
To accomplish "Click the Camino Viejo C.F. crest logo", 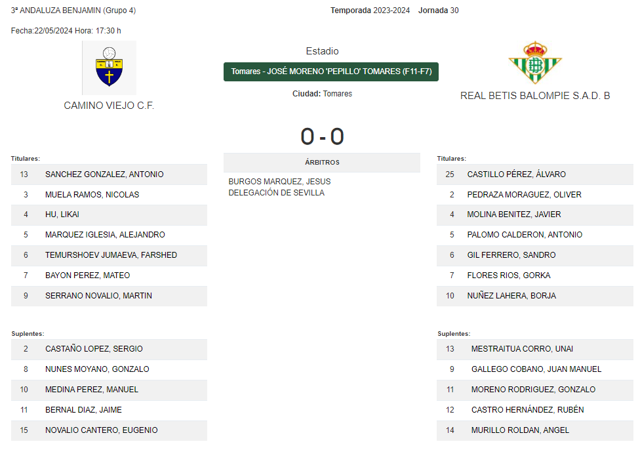I will 109,68.
